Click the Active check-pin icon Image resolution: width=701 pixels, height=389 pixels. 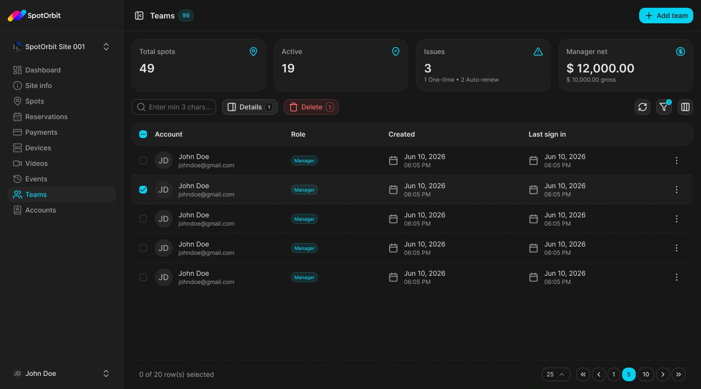396,52
